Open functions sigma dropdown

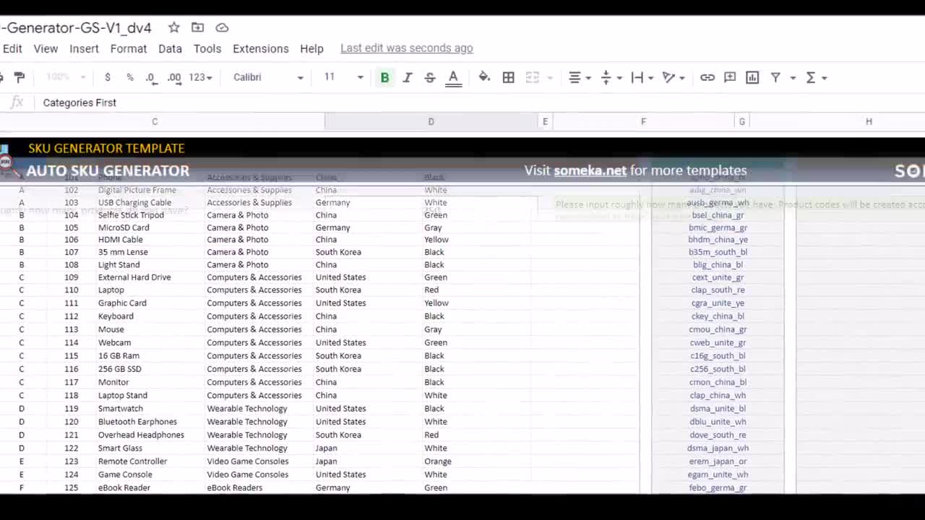tap(815, 77)
